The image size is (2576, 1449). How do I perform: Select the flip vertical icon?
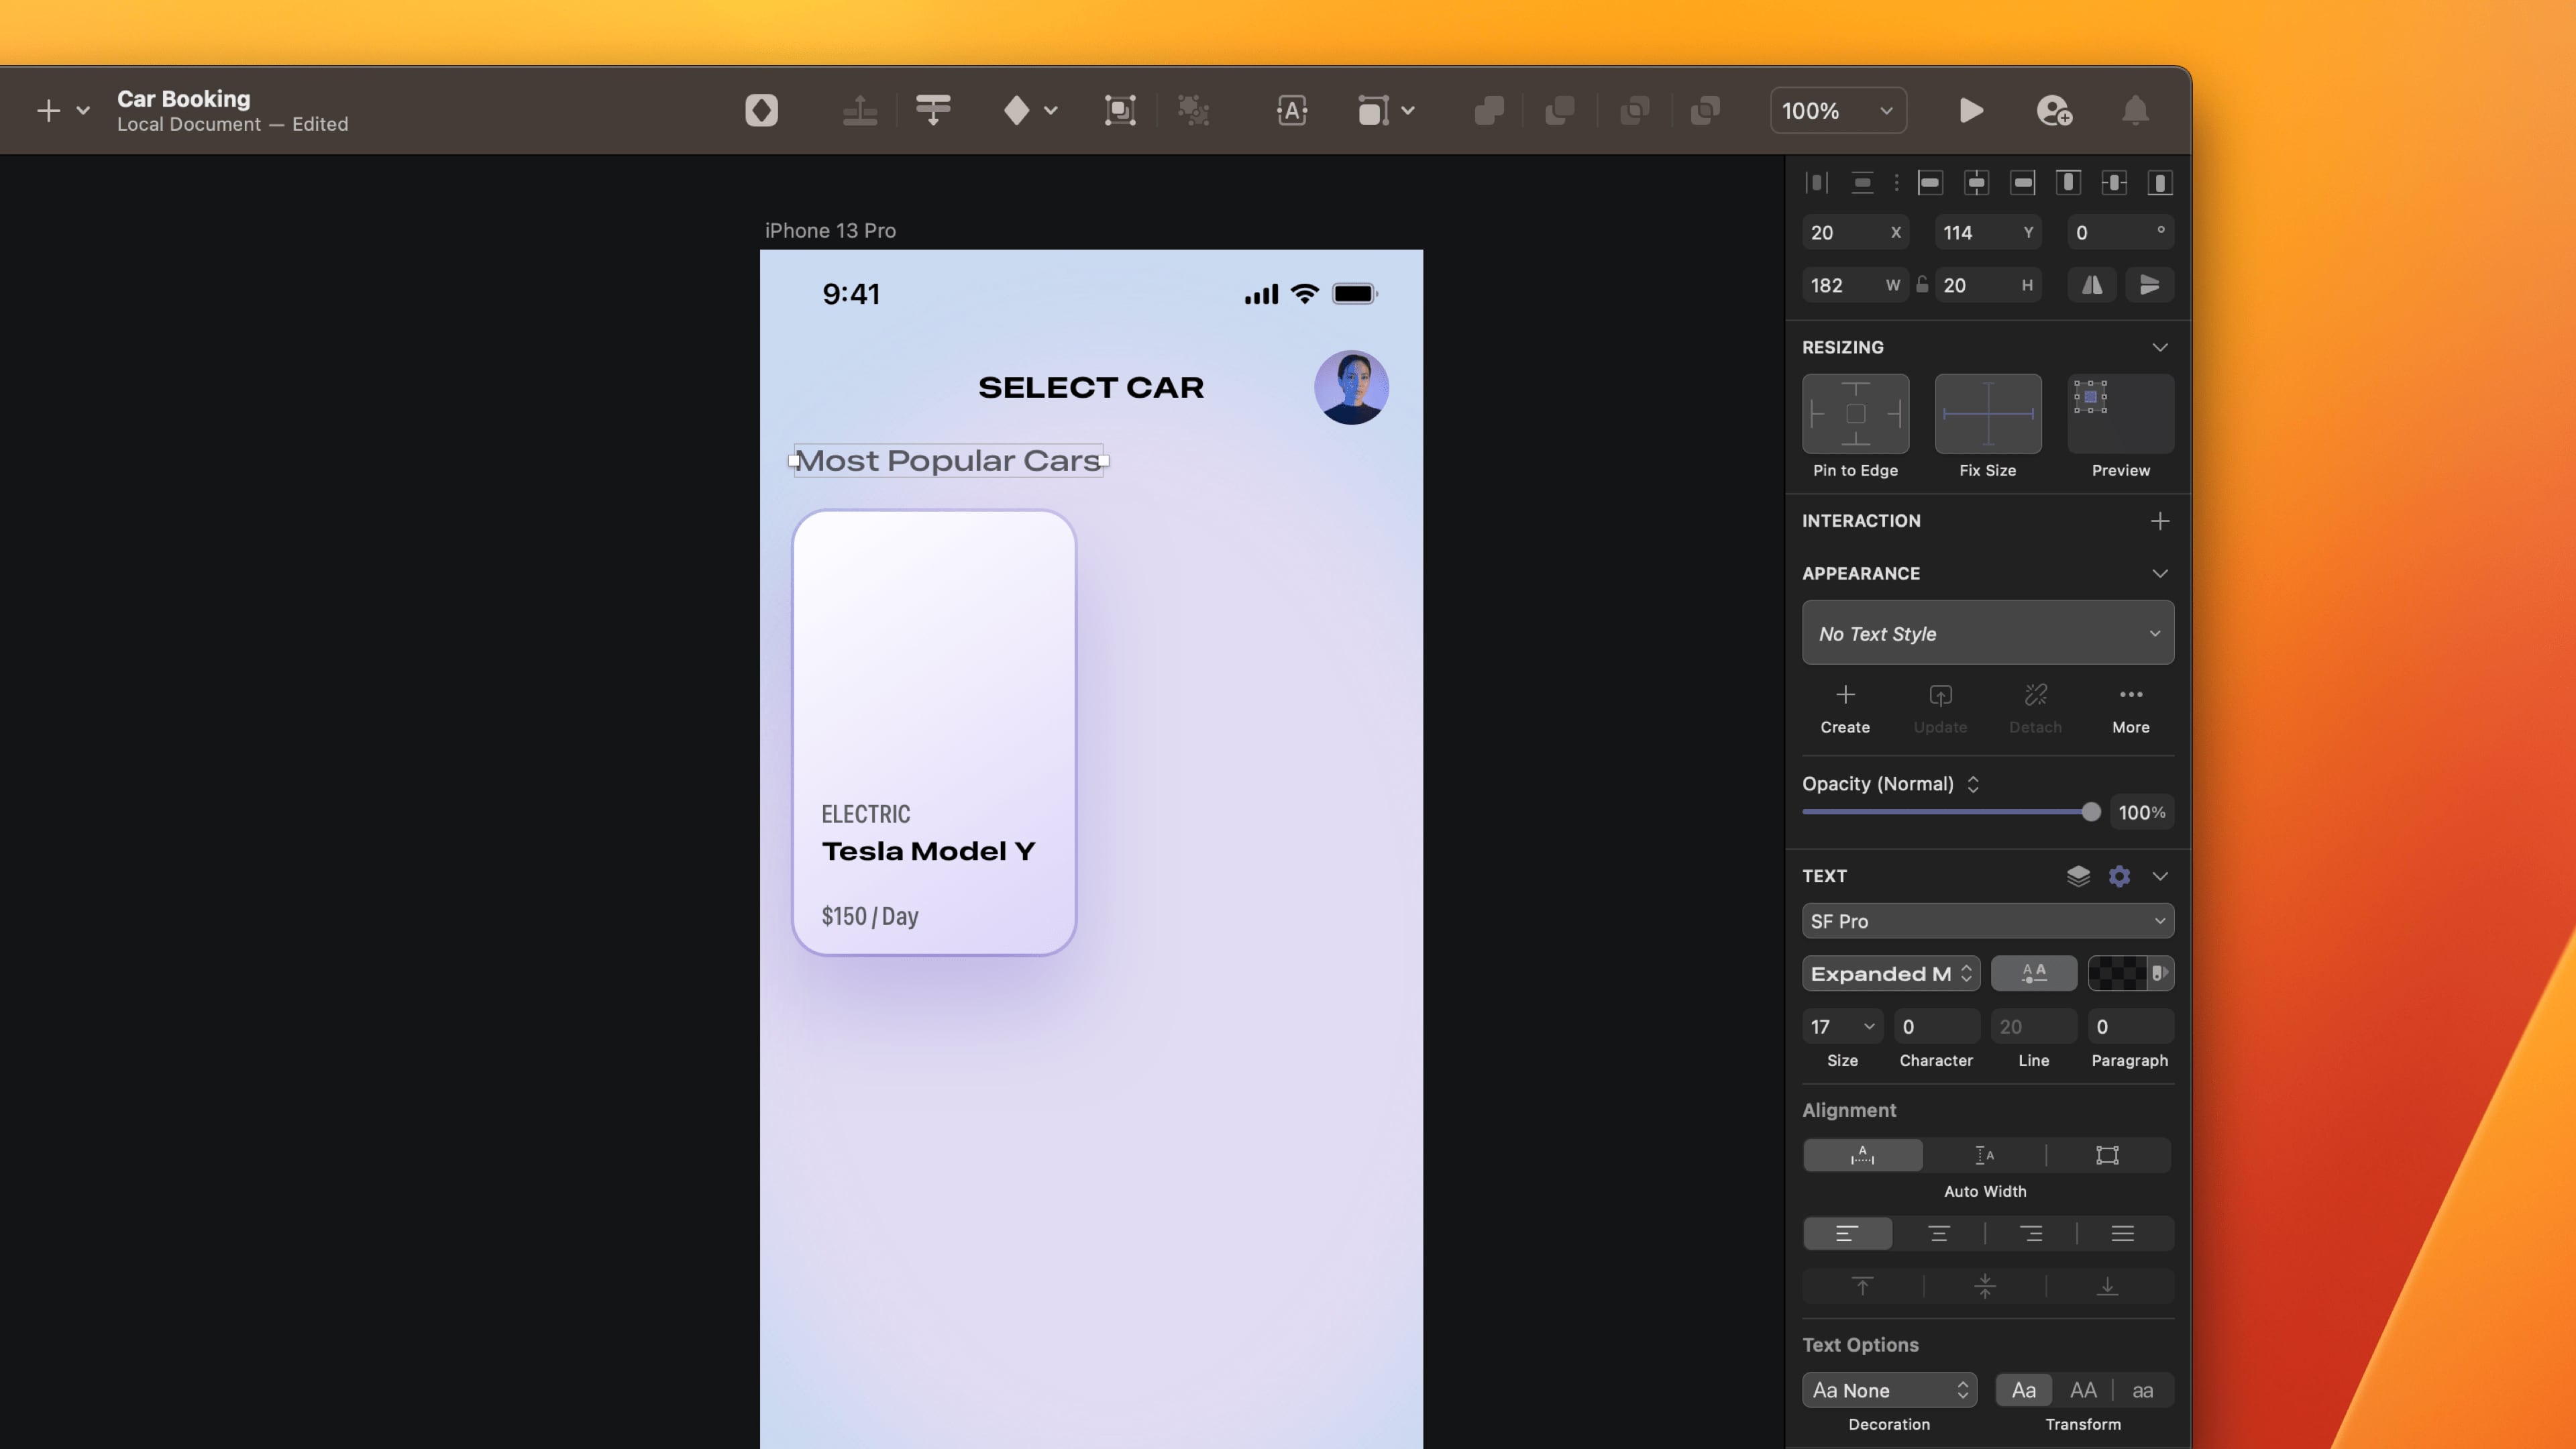click(2150, 285)
